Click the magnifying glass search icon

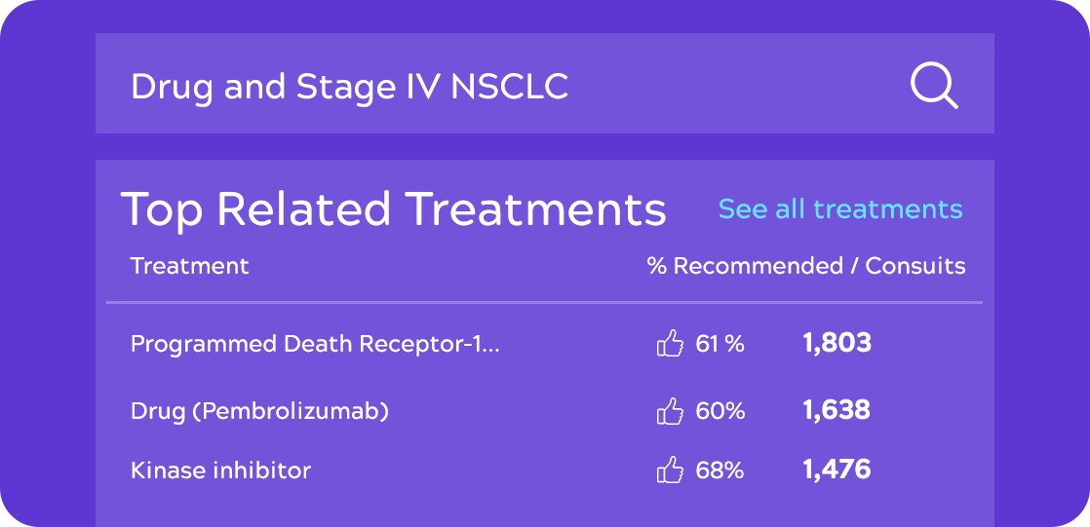click(x=934, y=87)
